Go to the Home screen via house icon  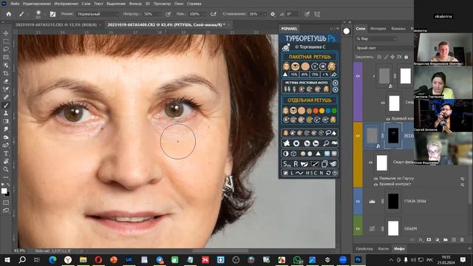8,14
